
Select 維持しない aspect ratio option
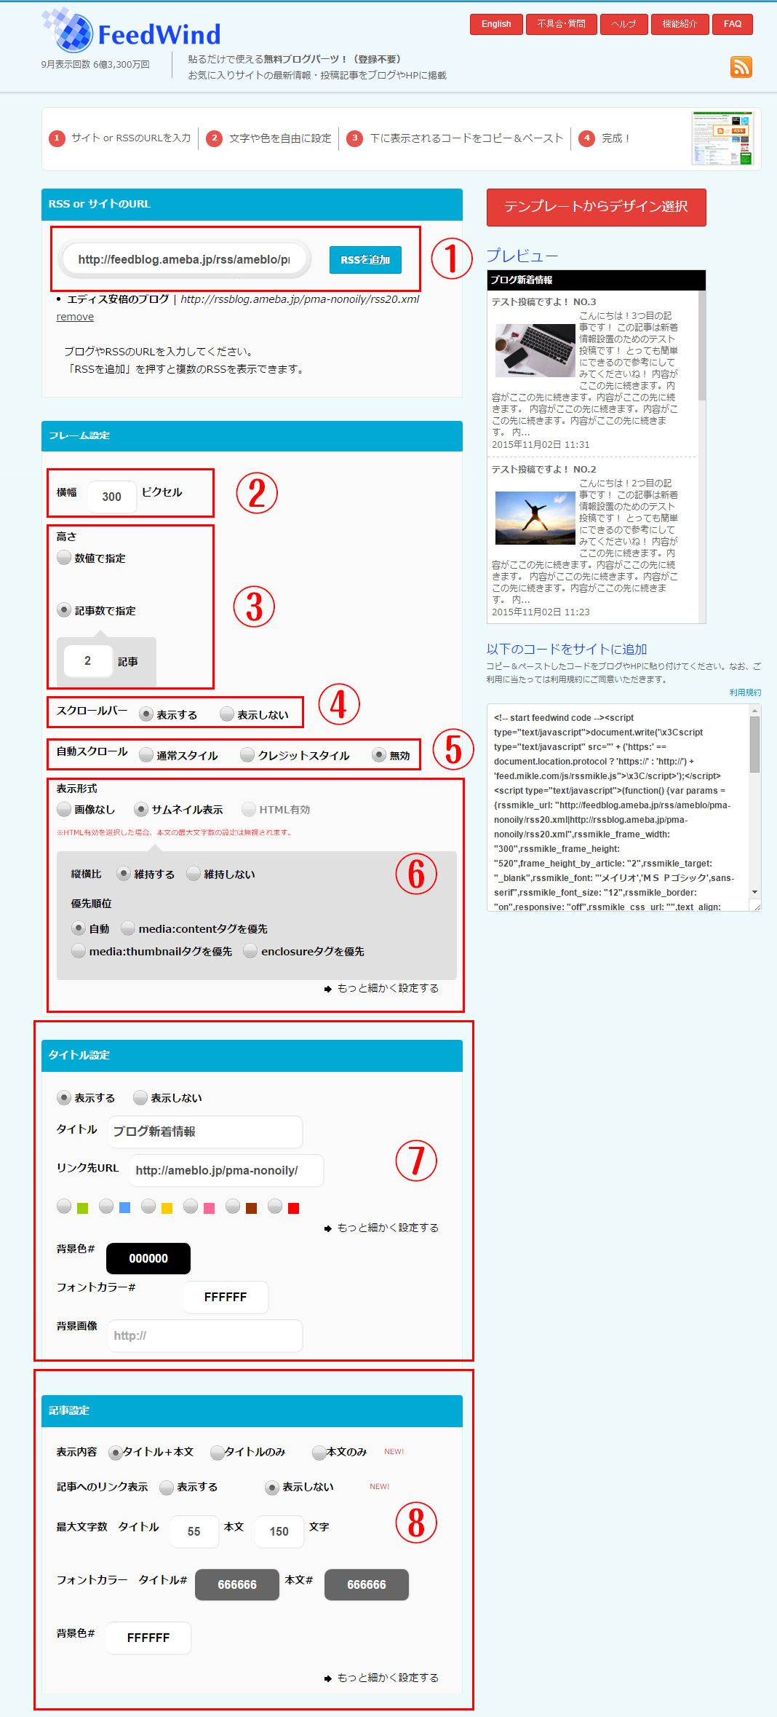(x=194, y=874)
